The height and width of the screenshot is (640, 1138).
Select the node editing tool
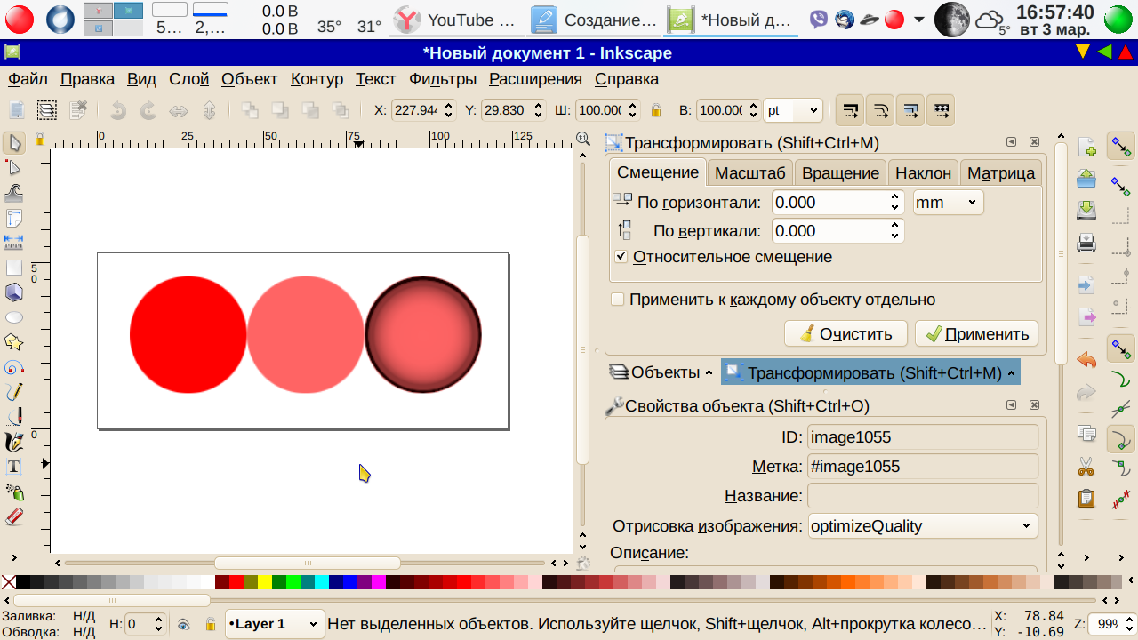[13, 167]
